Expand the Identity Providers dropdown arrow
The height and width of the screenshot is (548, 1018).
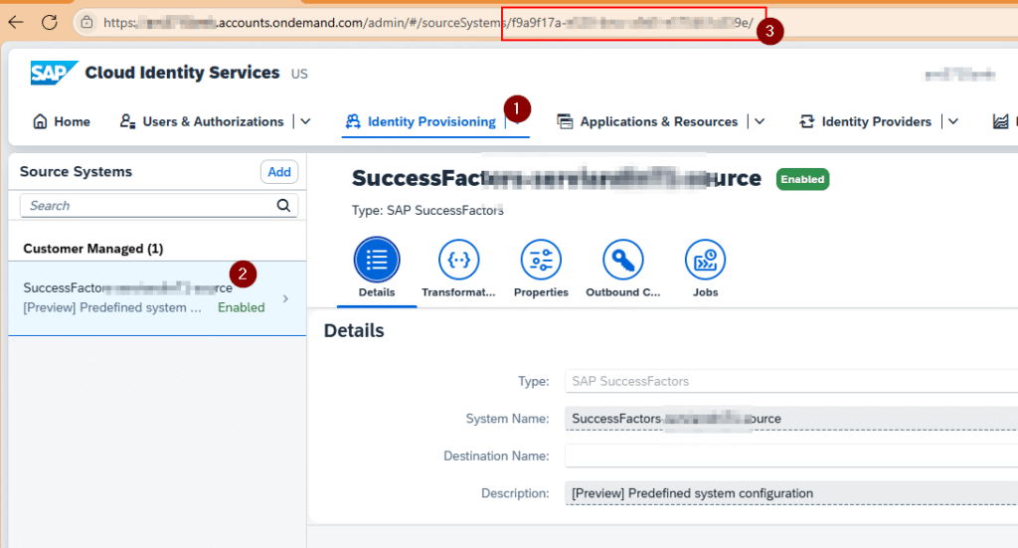953,121
